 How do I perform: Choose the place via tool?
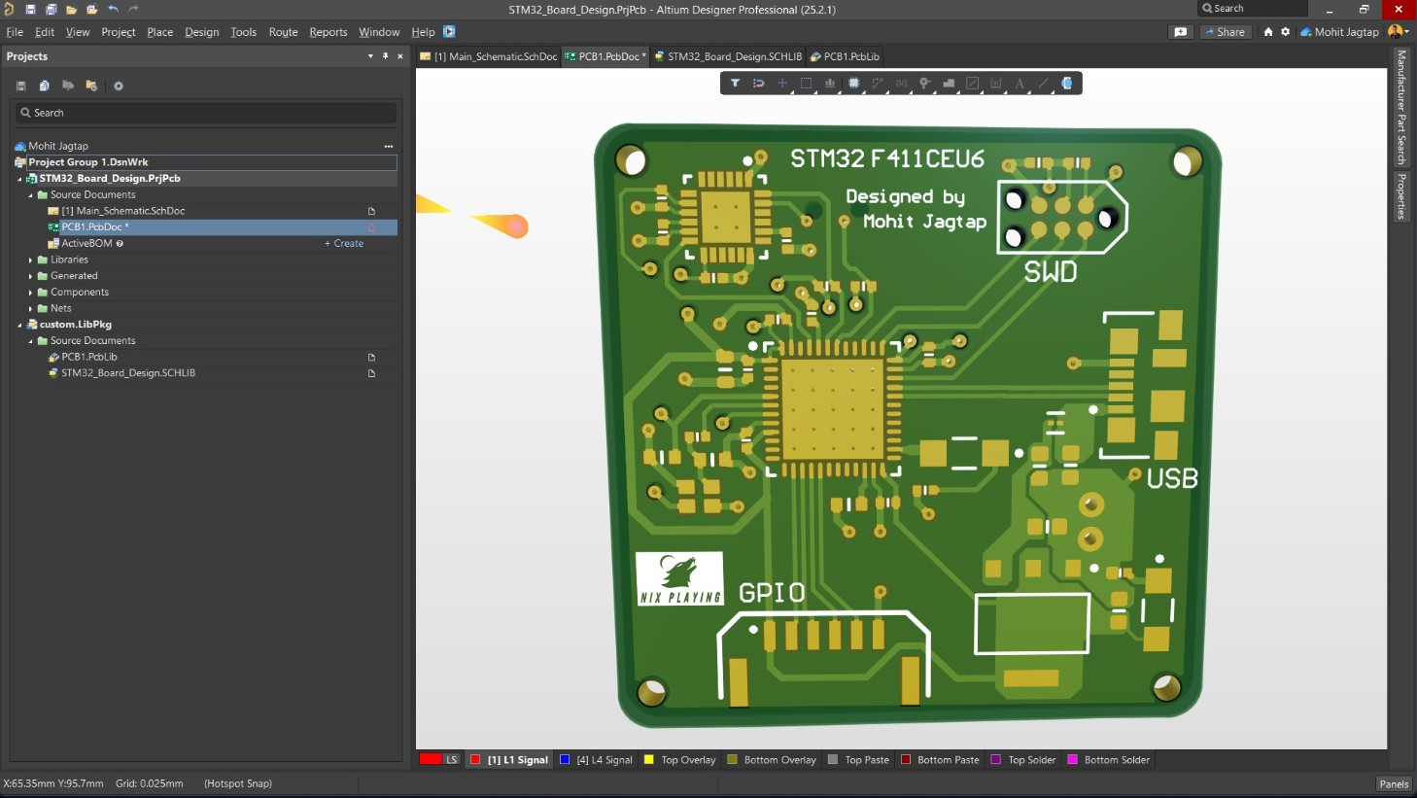click(925, 84)
